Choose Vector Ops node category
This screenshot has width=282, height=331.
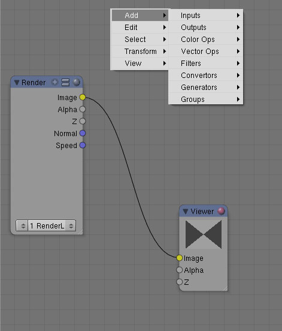(206, 52)
